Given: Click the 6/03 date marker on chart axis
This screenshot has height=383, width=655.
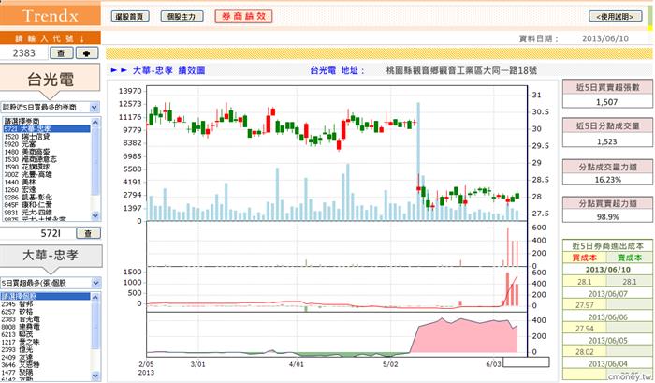Looking at the screenshot, I should coord(493,364).
